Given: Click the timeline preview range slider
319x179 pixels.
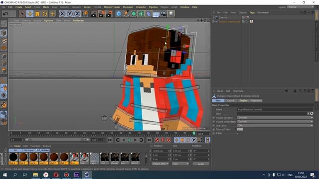Looking at the screenshot, I should [57, 140].
